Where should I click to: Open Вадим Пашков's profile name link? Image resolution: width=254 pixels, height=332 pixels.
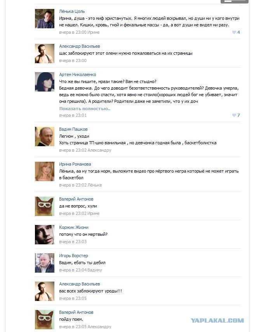click(73, 129)
